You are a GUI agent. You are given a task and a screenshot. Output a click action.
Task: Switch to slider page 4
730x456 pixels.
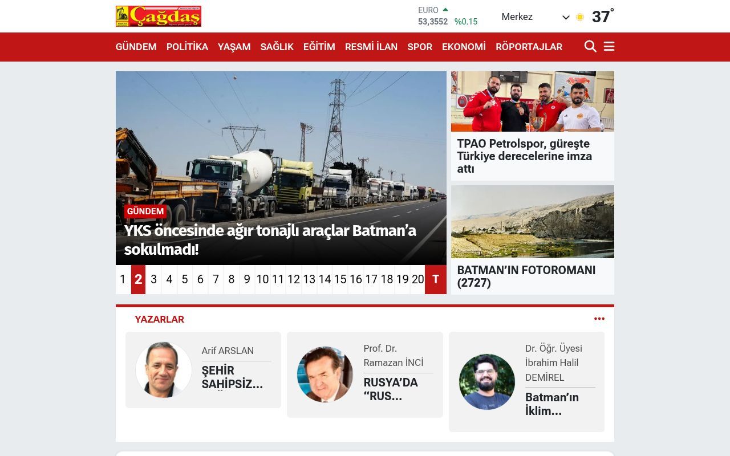coord(169,279)
